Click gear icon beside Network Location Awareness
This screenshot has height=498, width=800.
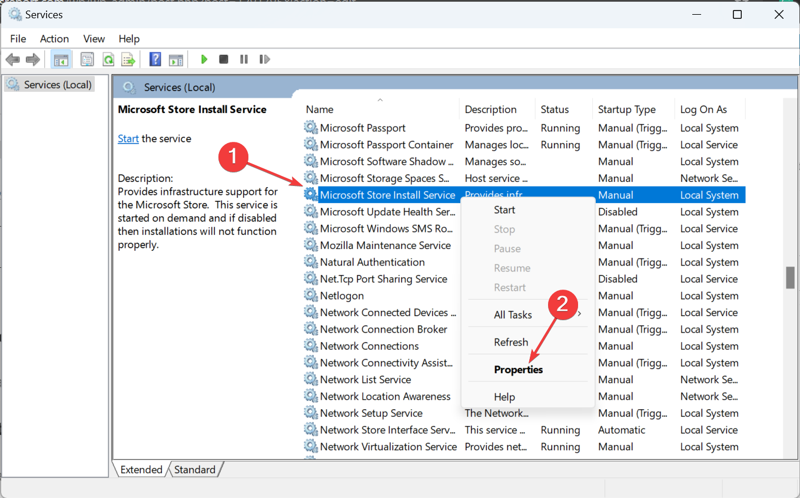coord(311,396)
